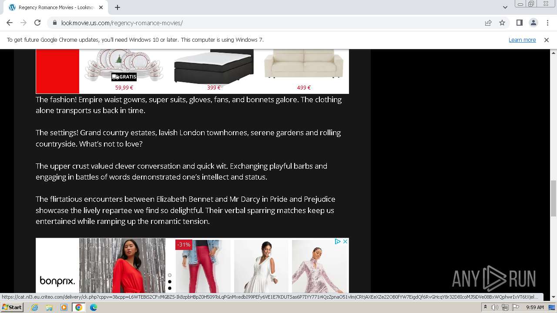Open the dinnerware ad for 59,99 €
Screen dimensions: 557x313
point(124,70)
